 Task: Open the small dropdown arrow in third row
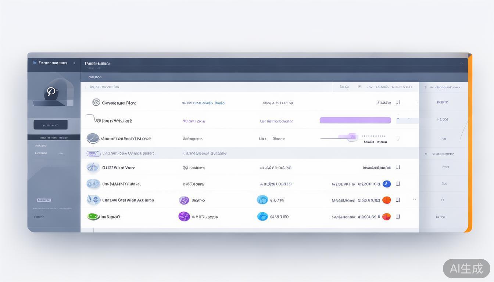pos(397,139)
